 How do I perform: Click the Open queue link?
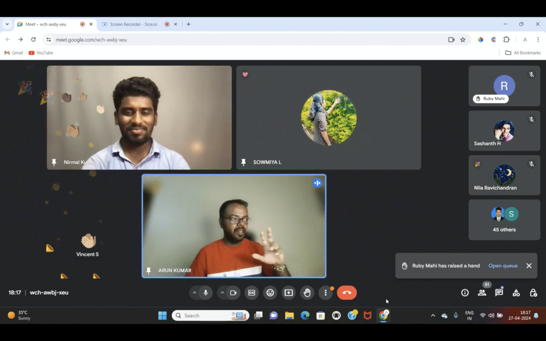[503, 266]
